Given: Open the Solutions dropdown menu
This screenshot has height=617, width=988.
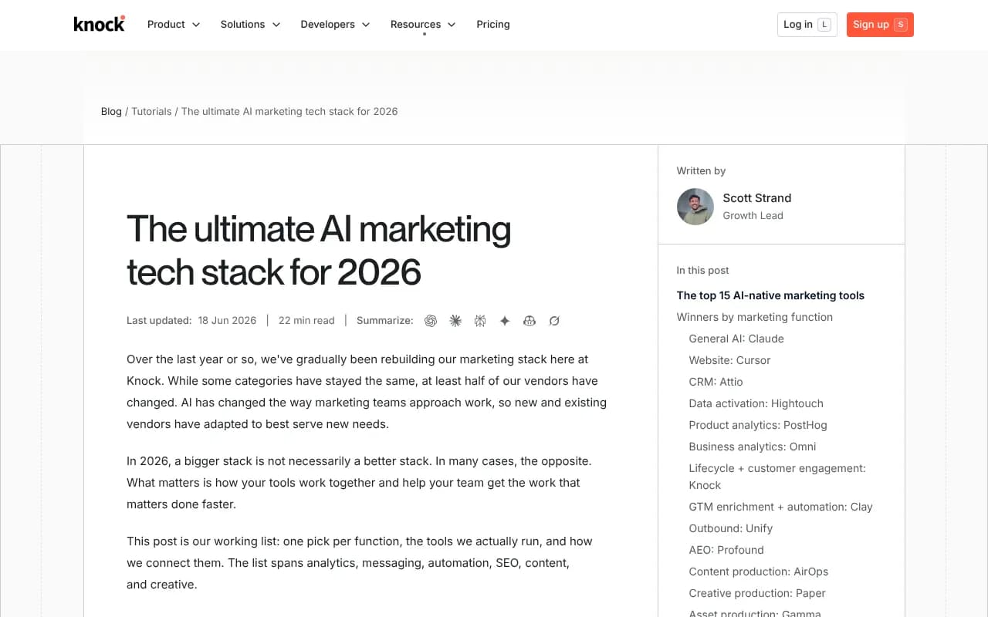Looking at the screenshot, I should (250, 25).
